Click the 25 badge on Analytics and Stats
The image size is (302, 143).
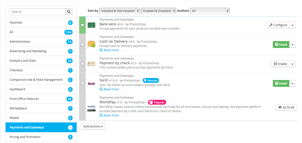(x=69, y=61)
